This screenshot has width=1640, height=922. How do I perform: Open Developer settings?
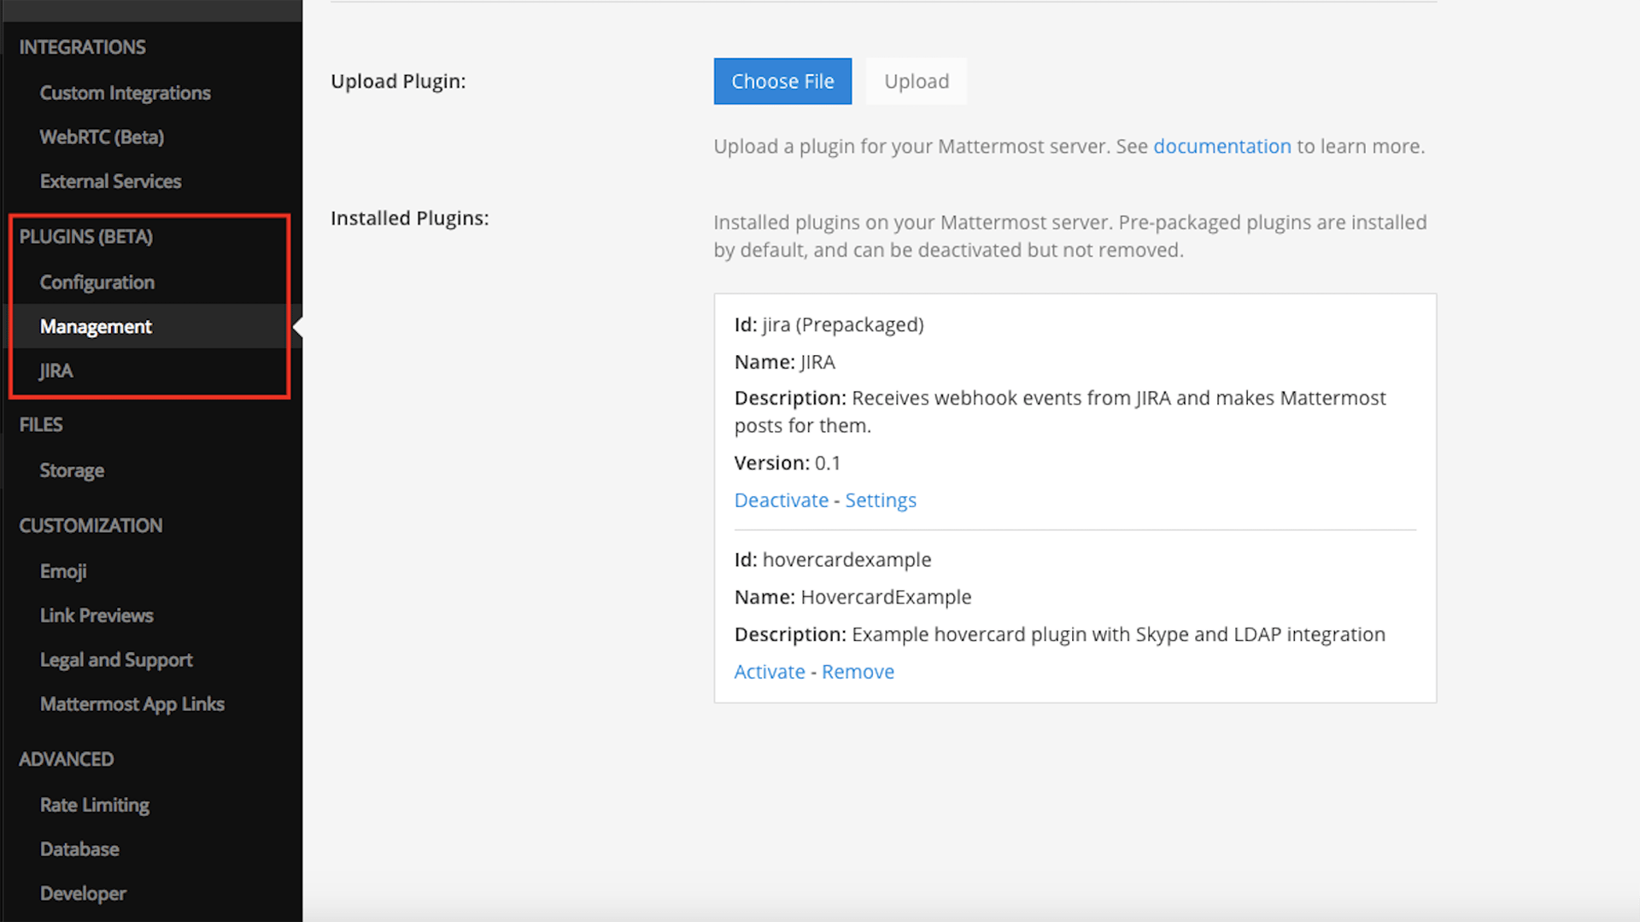(83, 894)
